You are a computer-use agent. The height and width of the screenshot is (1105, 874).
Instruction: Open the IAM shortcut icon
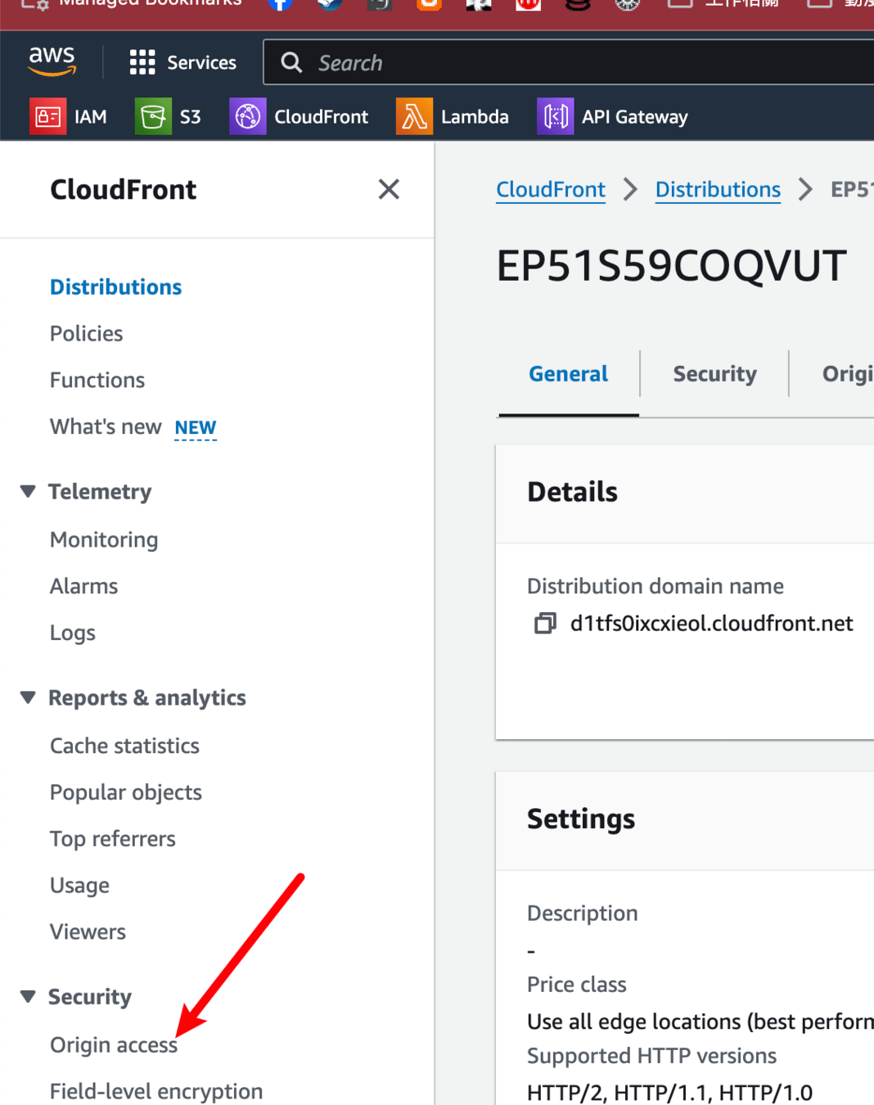click(x=47, y=116)
